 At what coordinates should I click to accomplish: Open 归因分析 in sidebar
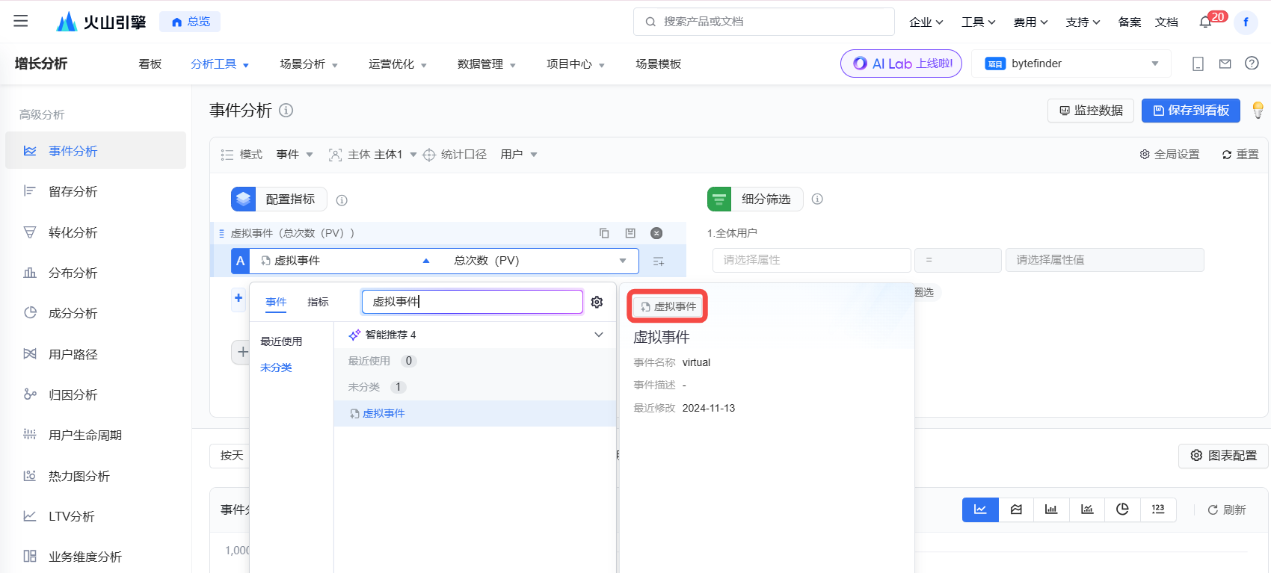coord(73,394)
